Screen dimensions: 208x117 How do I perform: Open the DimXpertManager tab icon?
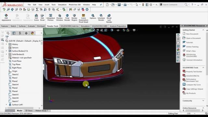(26, 33)
